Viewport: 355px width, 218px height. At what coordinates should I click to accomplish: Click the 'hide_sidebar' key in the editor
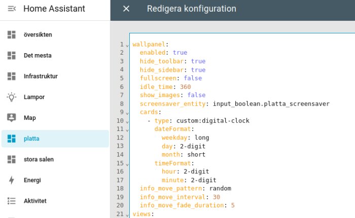162,70
